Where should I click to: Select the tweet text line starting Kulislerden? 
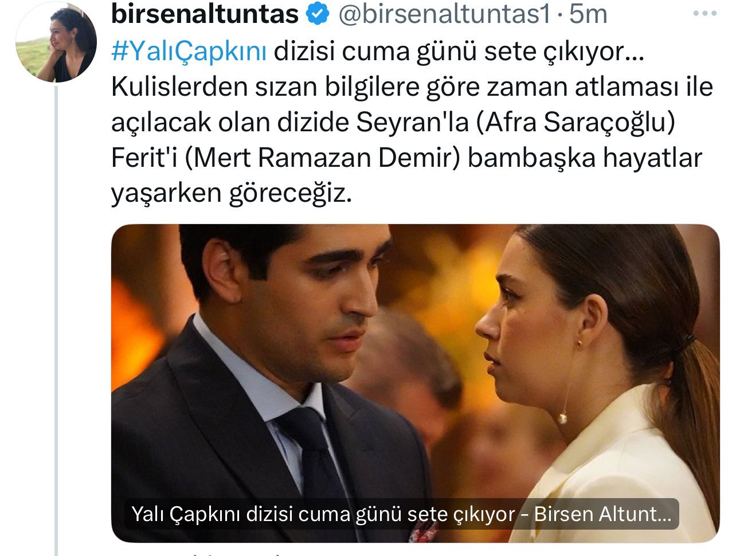click(412, 87)
